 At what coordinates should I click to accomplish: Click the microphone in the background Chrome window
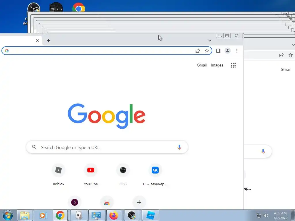click(x=263, y=151)
